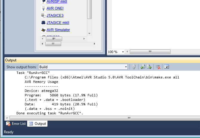Open the JTAGICE3 tool link
200x138 pixels.
tap(55, 16)
